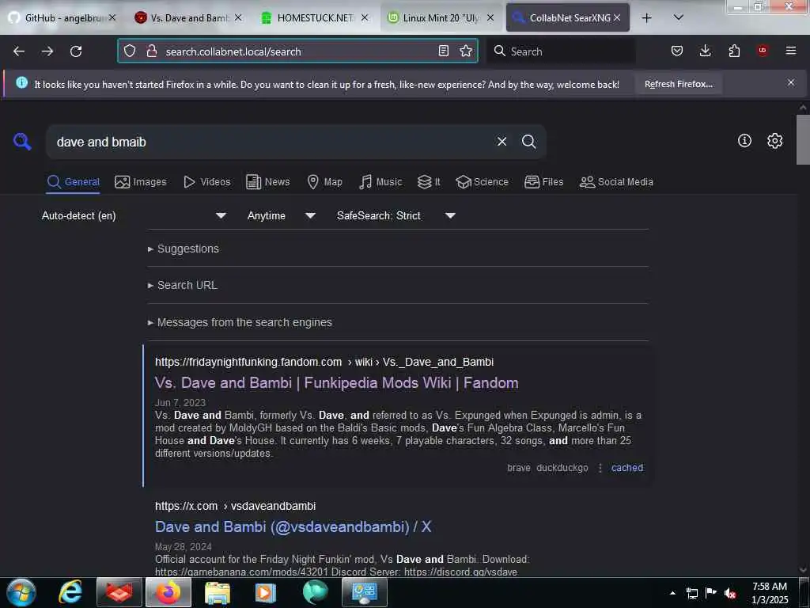The height and width of the screenshot is (608, 810).
Task: Open Vs. Dave and Bambi Funkipedia result
Action: [x=336, y=382]
